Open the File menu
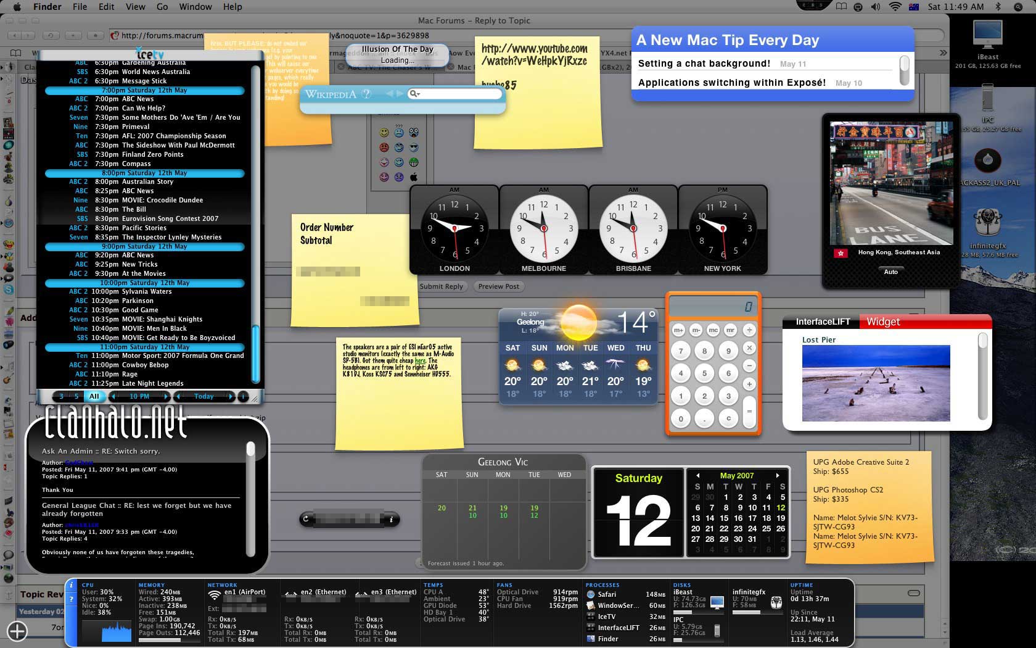Image resolution: width=1036 pixels, height=648 pixels. pos(80,7)
